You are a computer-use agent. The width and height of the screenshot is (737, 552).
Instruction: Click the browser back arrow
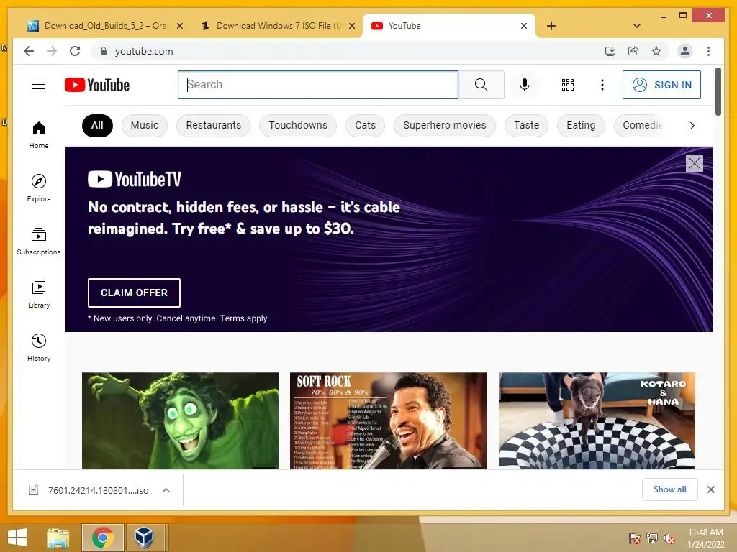tap(29, 51)
